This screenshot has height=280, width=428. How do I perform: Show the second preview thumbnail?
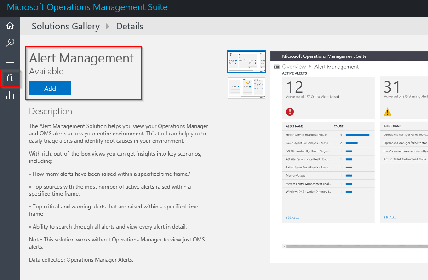(x=246, y=88)
